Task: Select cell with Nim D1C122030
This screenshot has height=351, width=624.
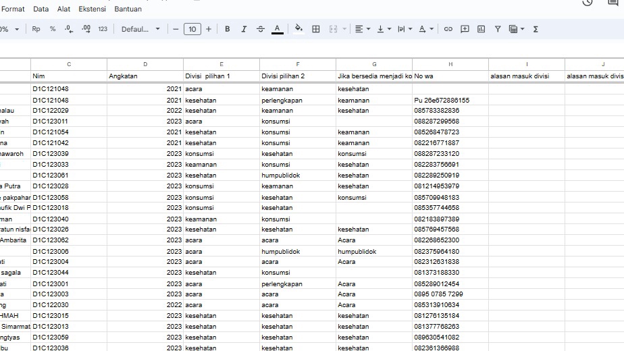Action: 69,305
